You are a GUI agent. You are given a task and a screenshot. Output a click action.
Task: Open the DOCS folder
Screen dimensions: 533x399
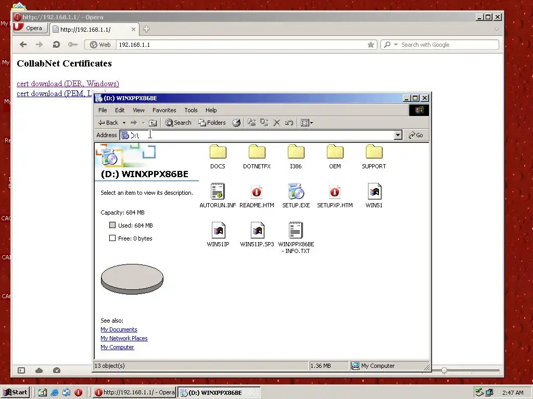[x=218, y=156]
